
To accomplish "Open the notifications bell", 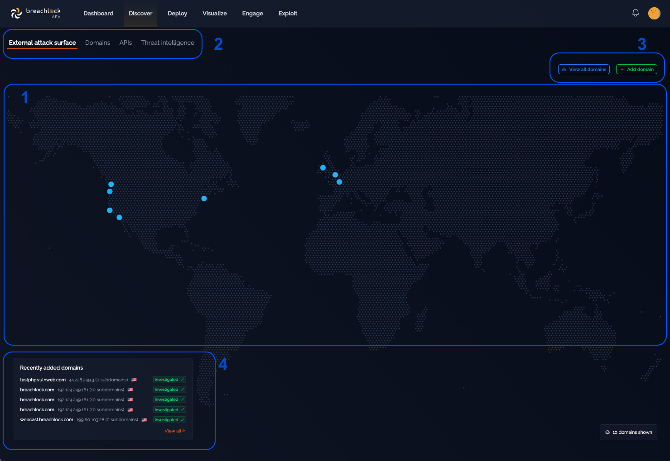I will [636, 13].
